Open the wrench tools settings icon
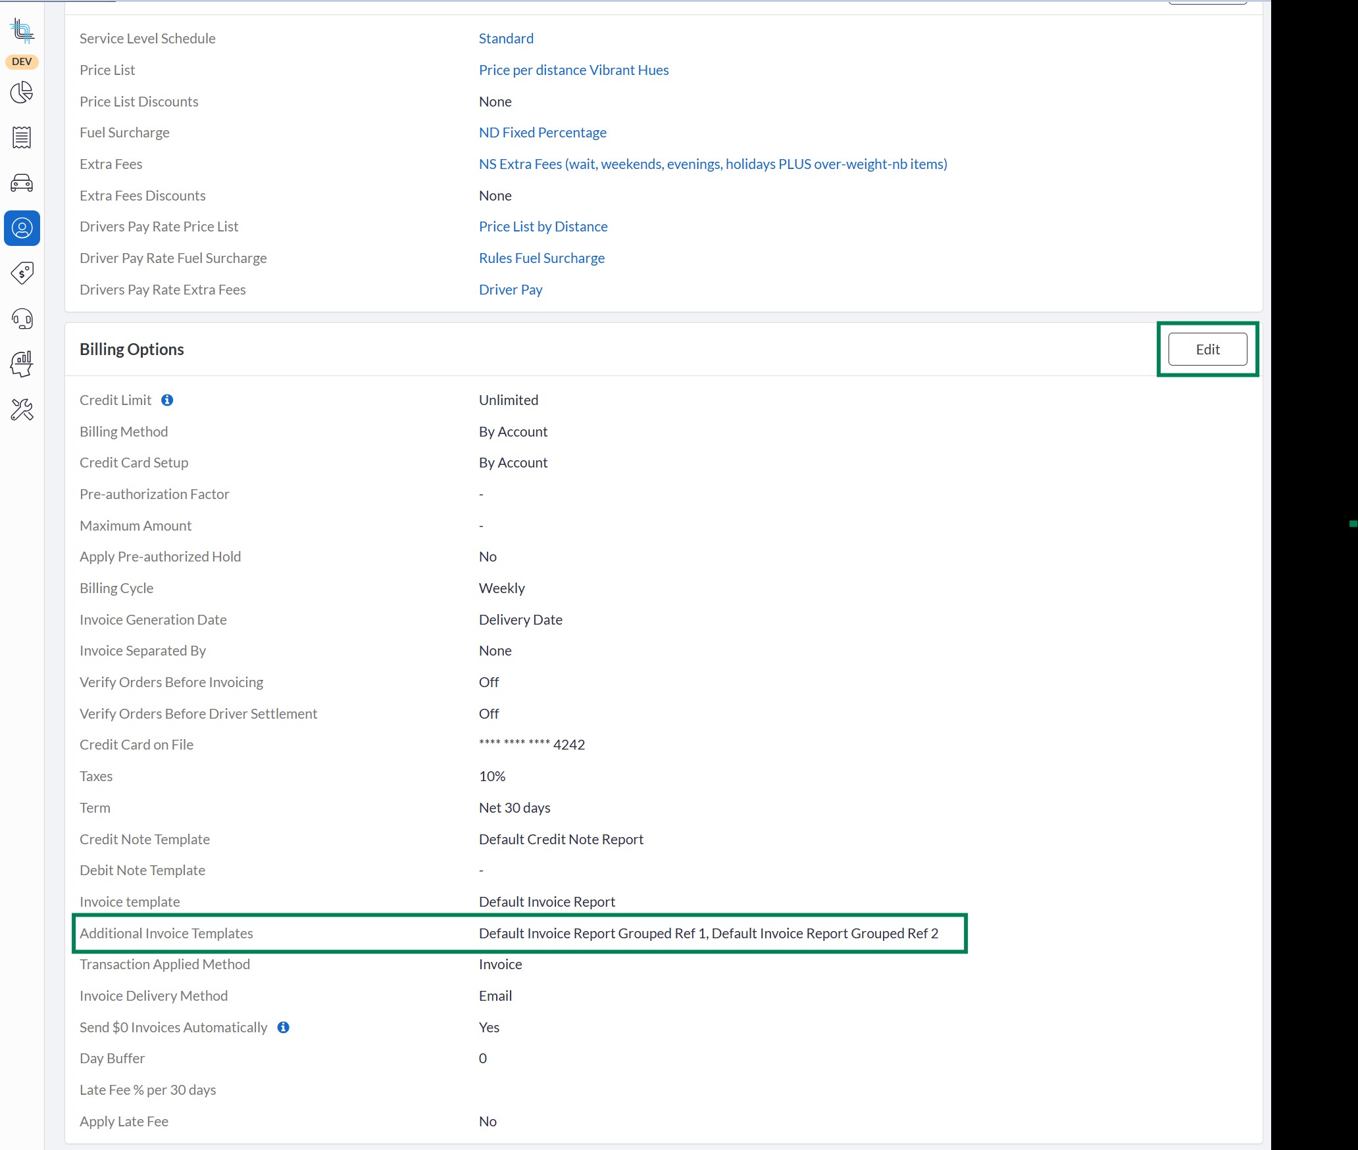The width and height of the screenshot is (1358, 1150). (x=22, y=410)
